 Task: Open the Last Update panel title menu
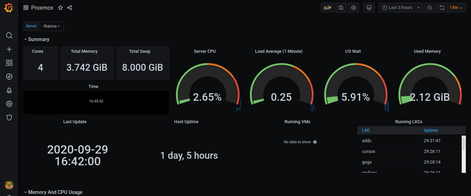click(x=75, y=122)
